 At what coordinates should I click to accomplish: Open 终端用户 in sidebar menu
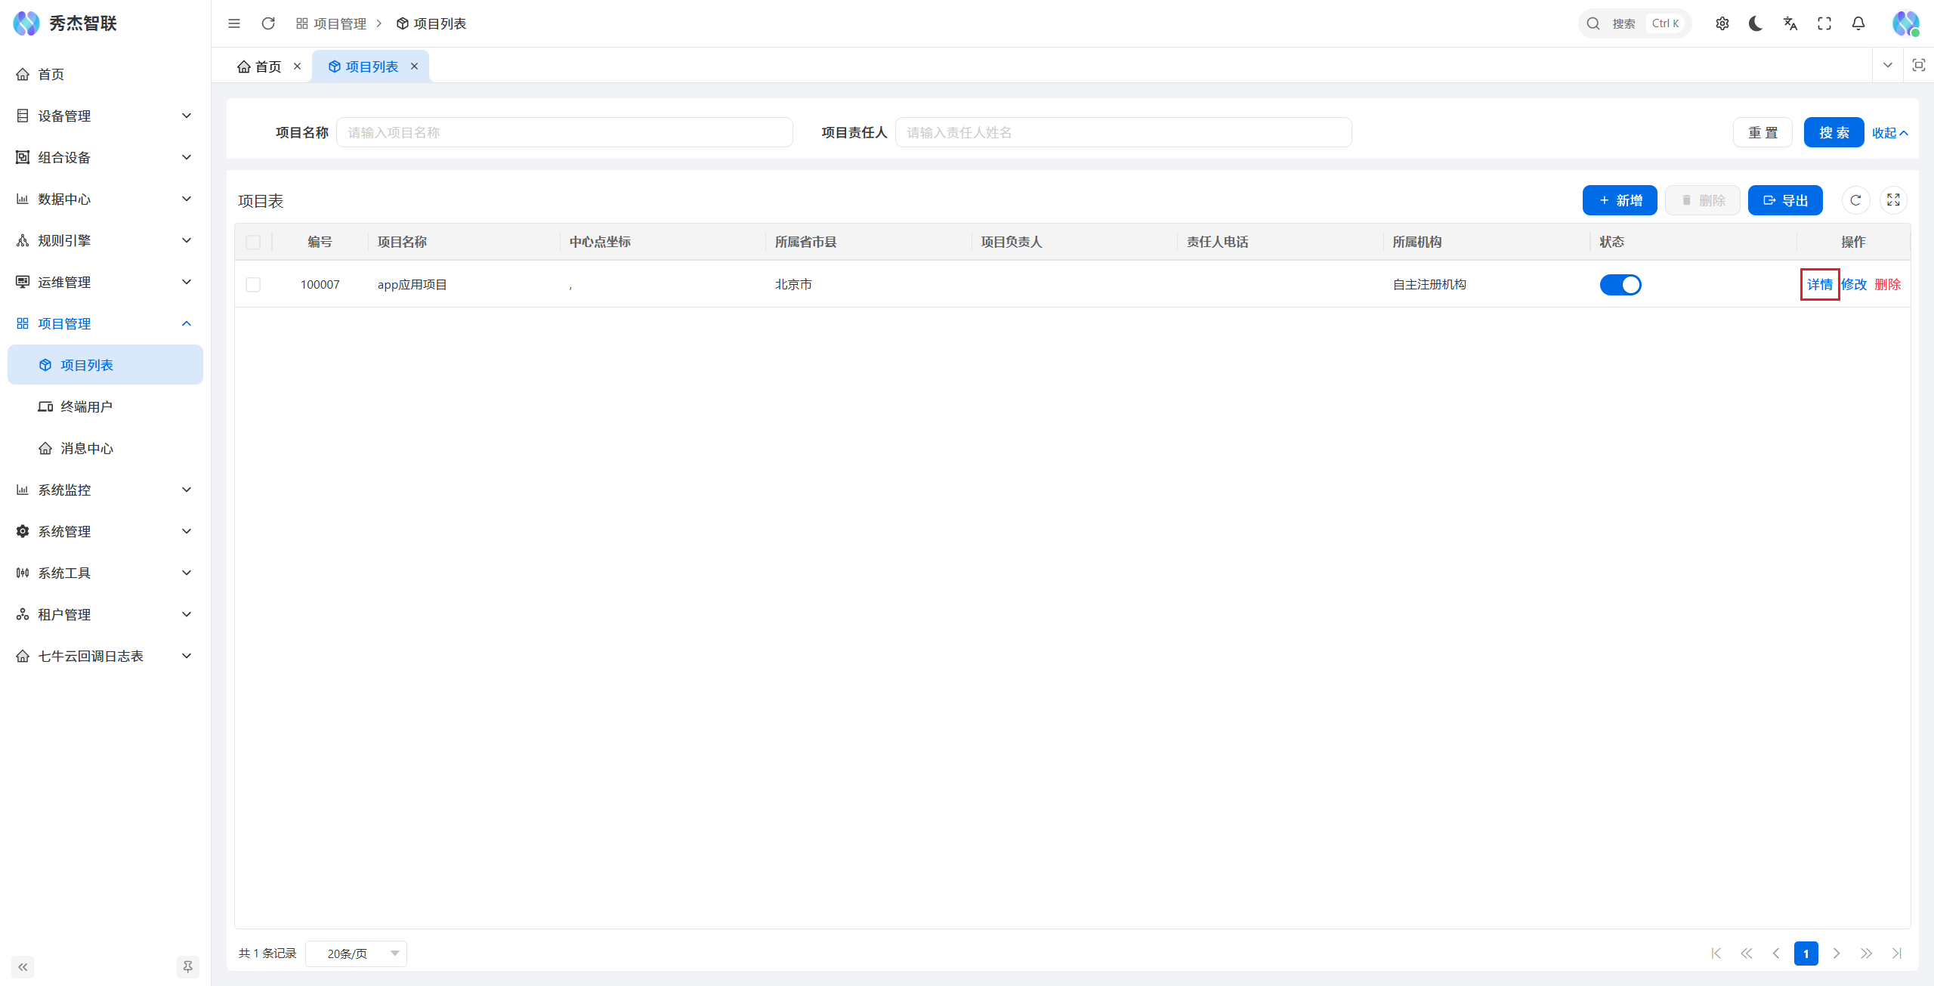pyautogui.click(x=86, y=406)
